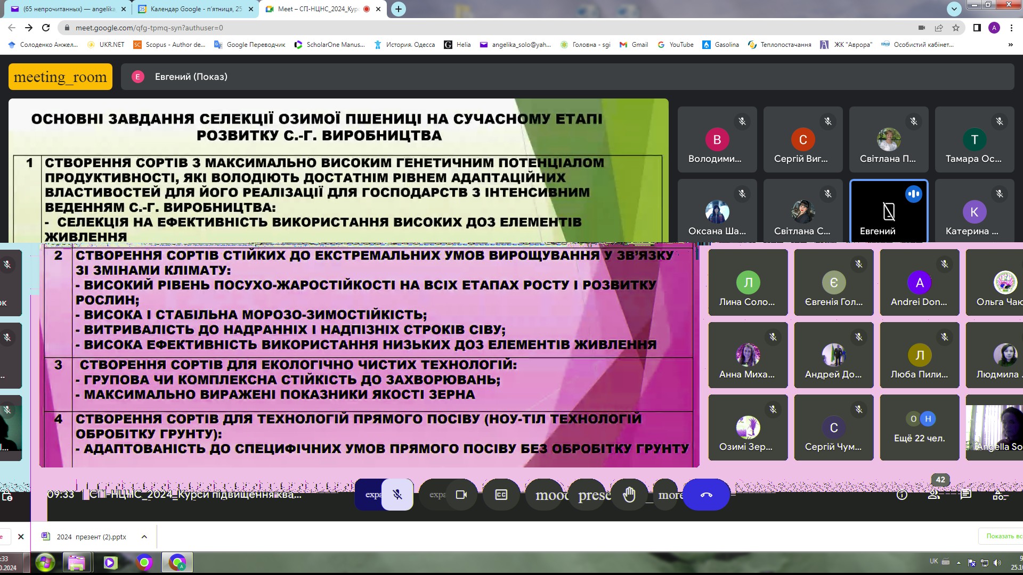
Task: Click the meeting_room icon at top left
Action: tap(60, 77)
